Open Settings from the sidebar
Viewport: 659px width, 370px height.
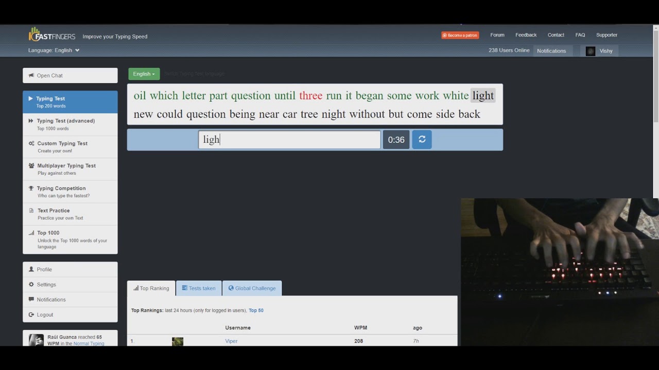70,284
